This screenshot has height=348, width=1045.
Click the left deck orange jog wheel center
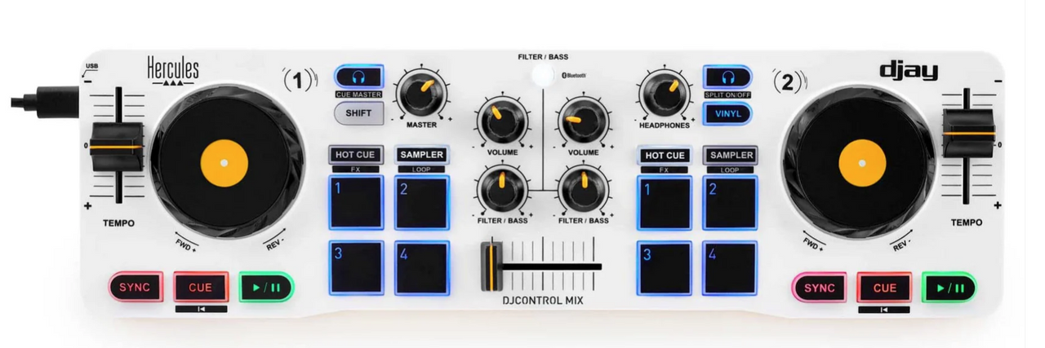pos(223,161)
